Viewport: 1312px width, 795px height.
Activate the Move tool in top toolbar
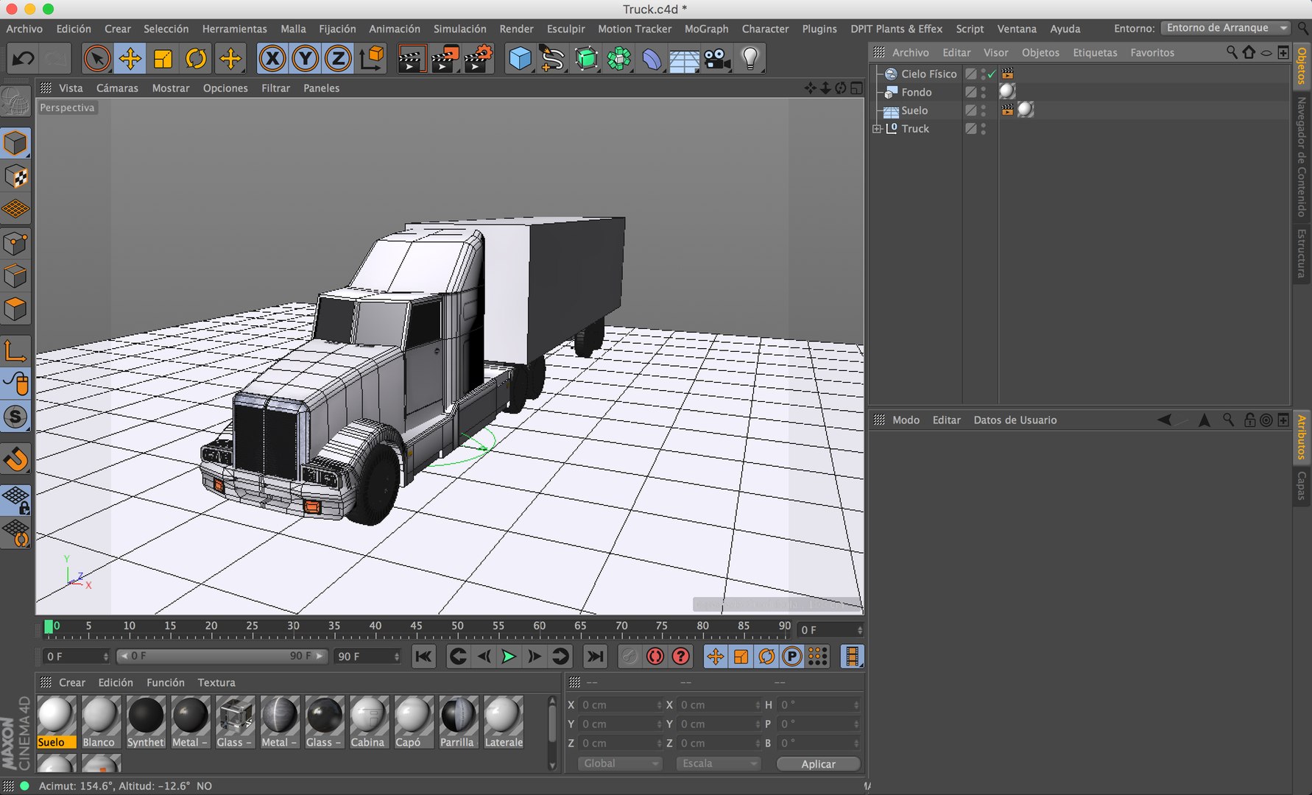tap(130, 58)
